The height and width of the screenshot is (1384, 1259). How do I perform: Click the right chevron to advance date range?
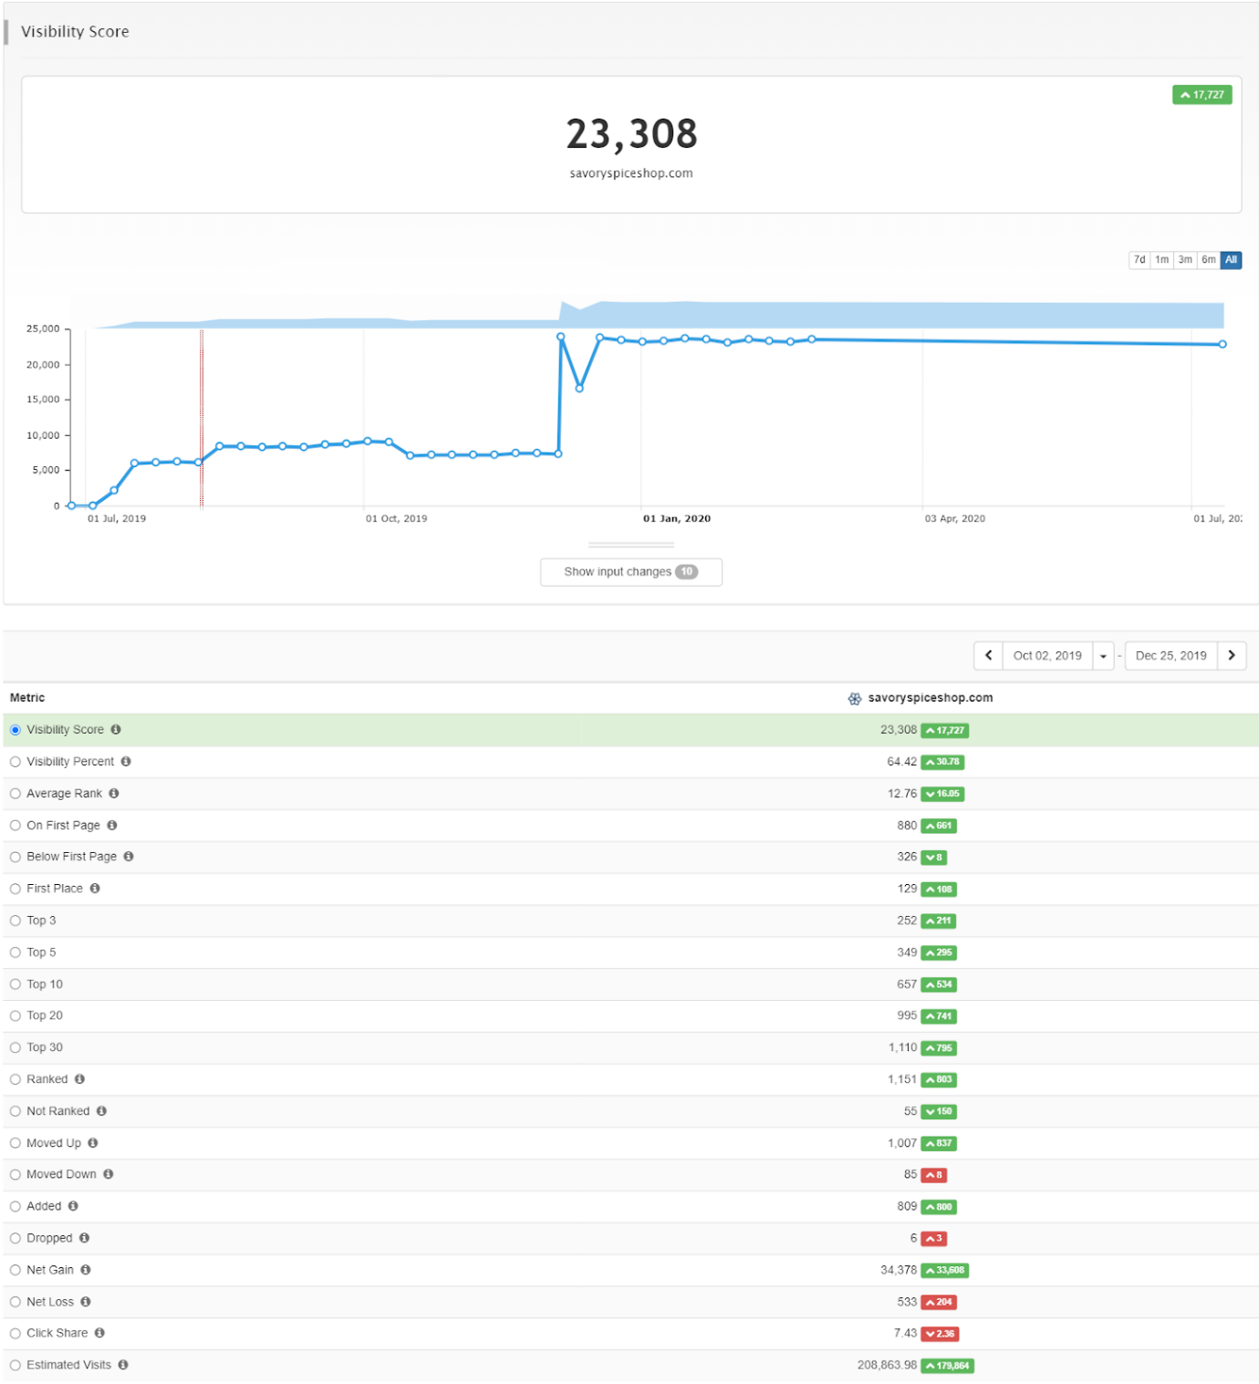tap(1232, 655)
